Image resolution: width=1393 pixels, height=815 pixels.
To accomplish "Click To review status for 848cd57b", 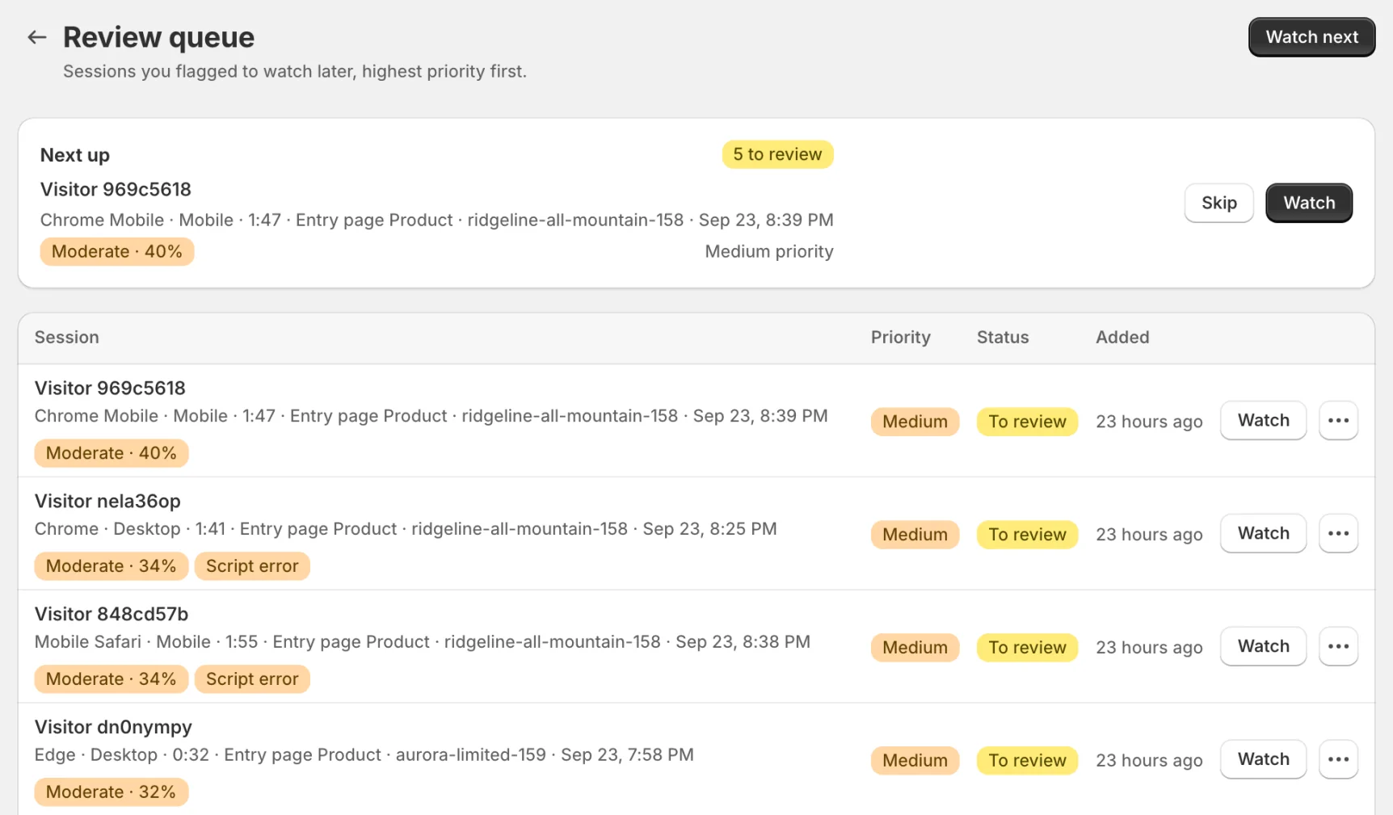I will (x=1027, y=648).
